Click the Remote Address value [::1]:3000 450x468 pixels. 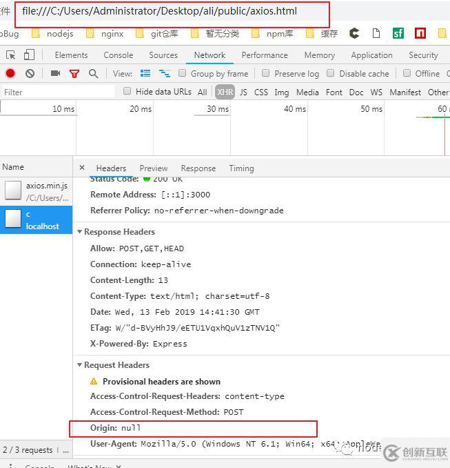pos(185,195)
